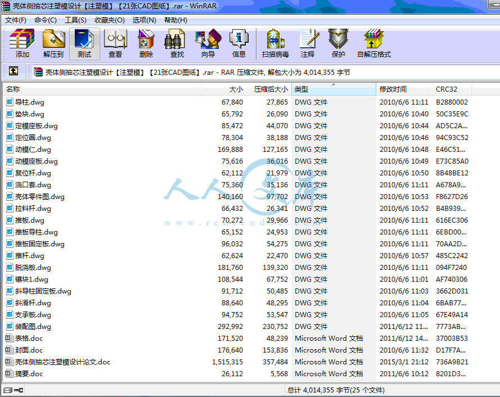500x397 pixels.
Task: Click the key icon in status bar
Action: coord(19,390)
